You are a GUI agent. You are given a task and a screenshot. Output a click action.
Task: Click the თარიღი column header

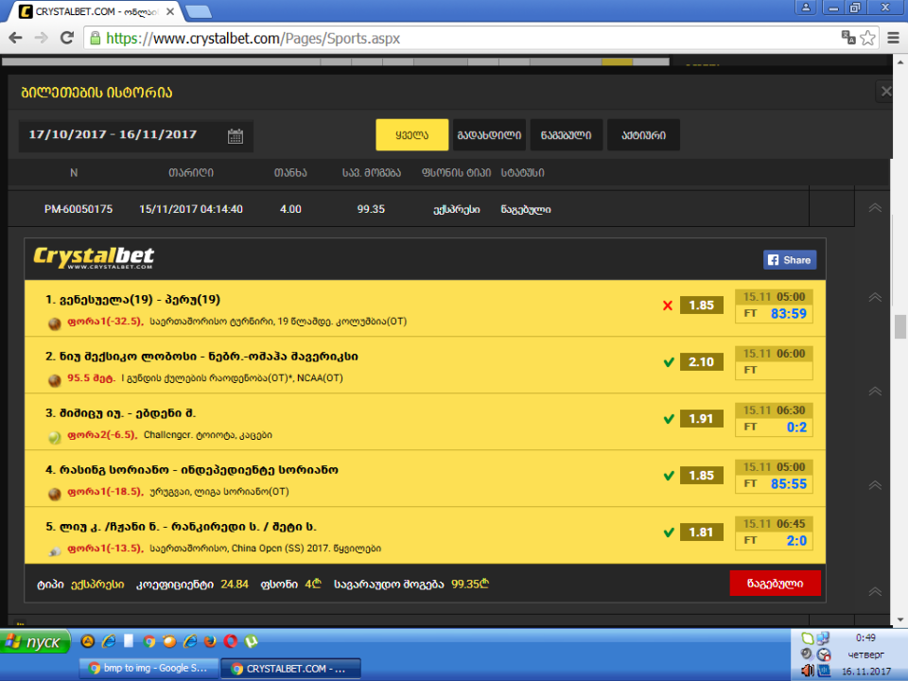click(190, 172)
